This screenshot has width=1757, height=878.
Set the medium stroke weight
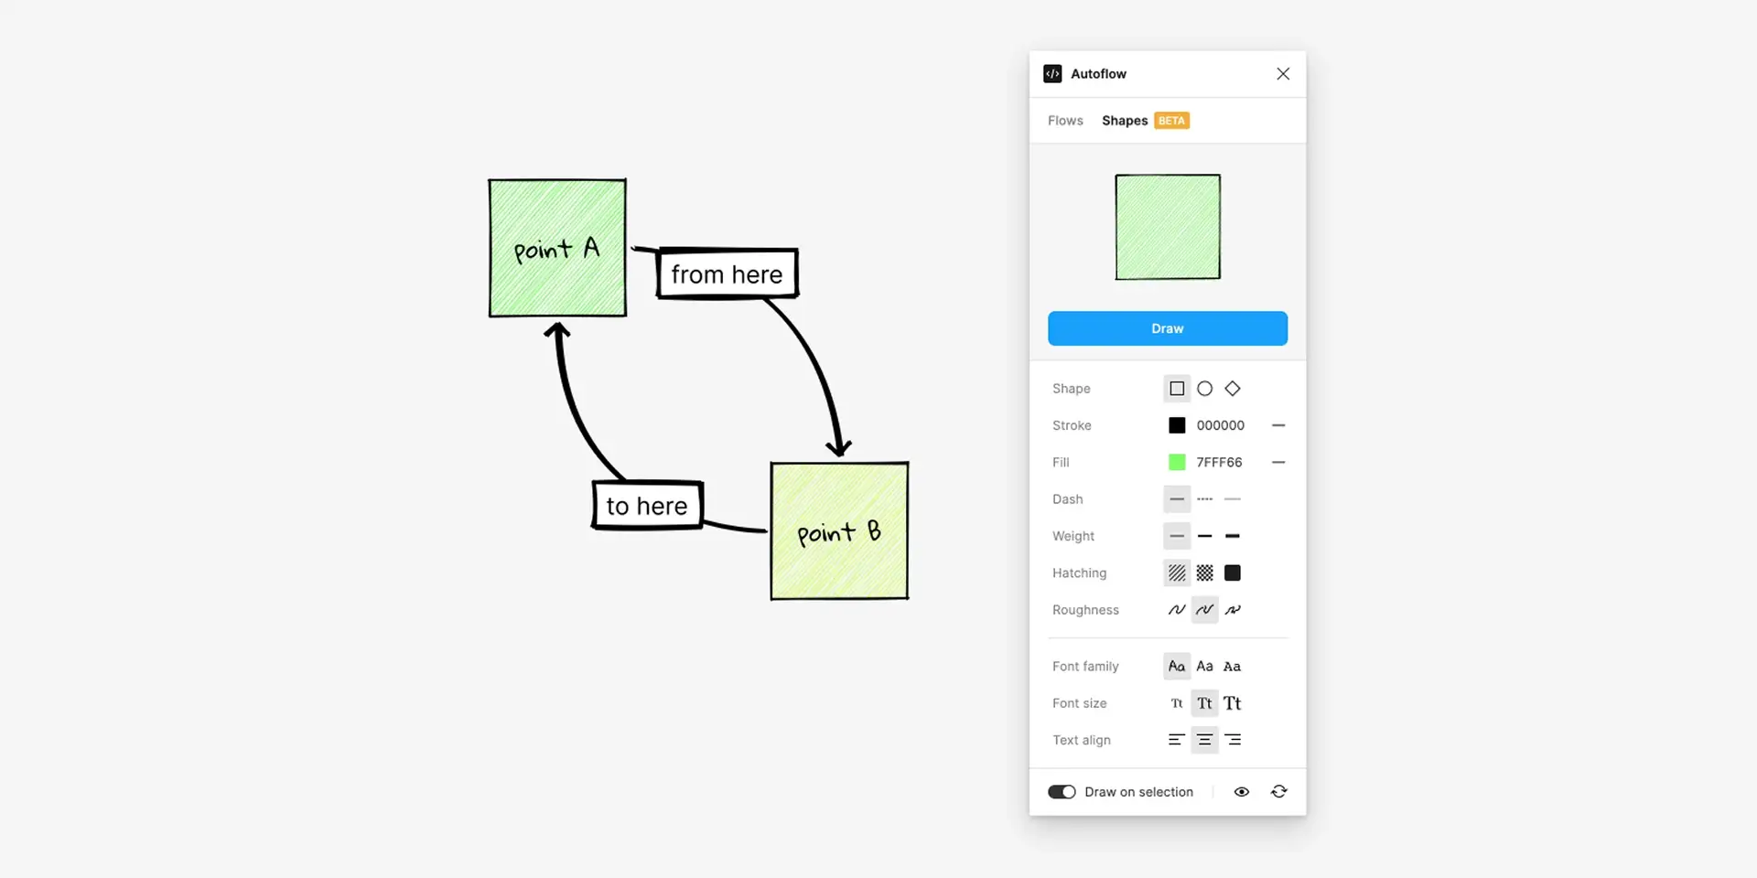tap(1205, 536)
